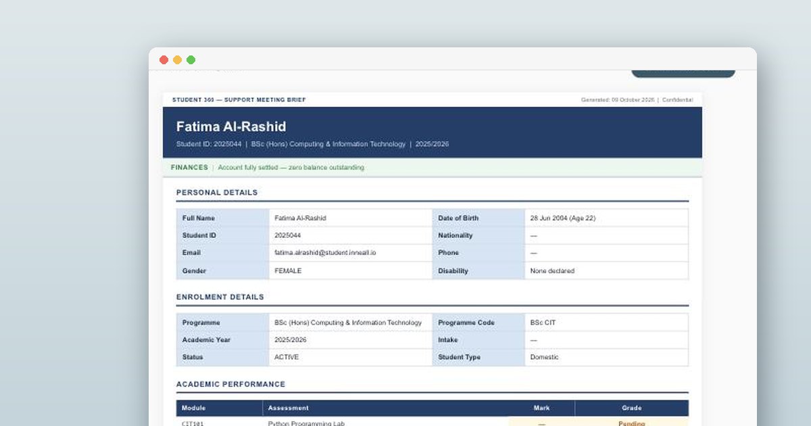Select '2025044' value in Personal Details table
Image resolution: width=811 pixels, height=426 pixels.
click(x=288, y=235)
